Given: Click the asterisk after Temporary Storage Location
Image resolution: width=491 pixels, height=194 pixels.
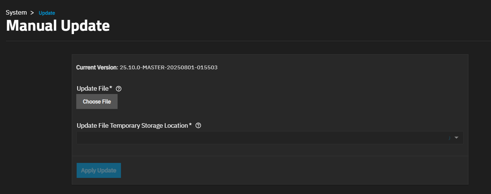Looking at the screenshot, I should coord(190,125).
